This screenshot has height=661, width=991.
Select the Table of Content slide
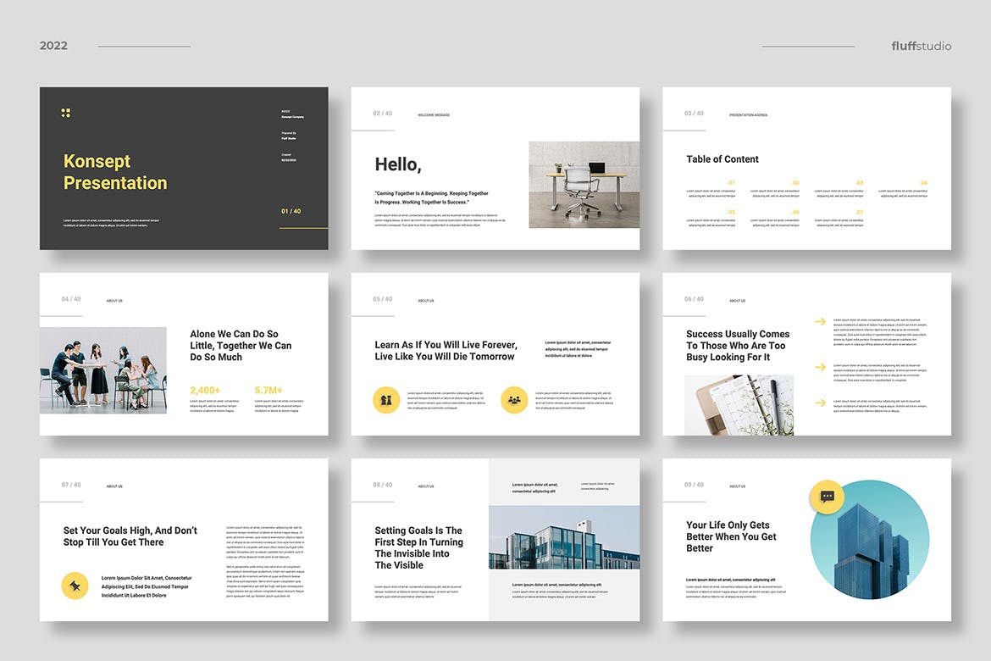[x=806, y=169]
